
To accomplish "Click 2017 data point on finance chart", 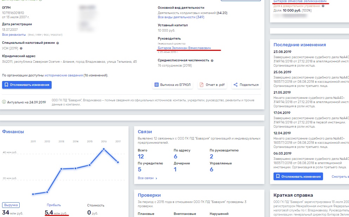I will (x=118, y=162).
